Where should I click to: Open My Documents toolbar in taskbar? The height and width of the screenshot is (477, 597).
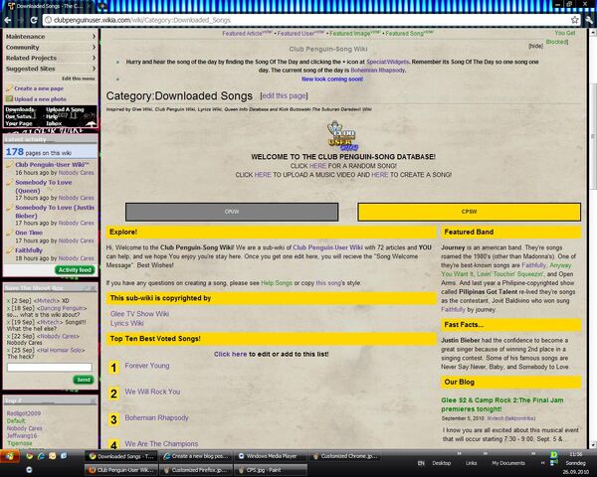[x=508, y=463]
